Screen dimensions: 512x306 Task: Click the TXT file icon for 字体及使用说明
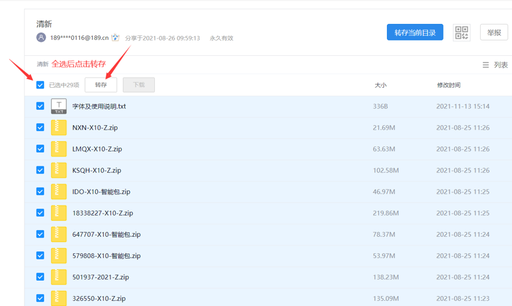click(59, 106)
